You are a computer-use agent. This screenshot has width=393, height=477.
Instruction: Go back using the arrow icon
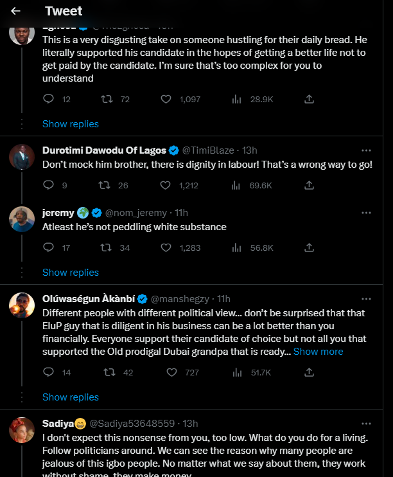pos(16,11)
